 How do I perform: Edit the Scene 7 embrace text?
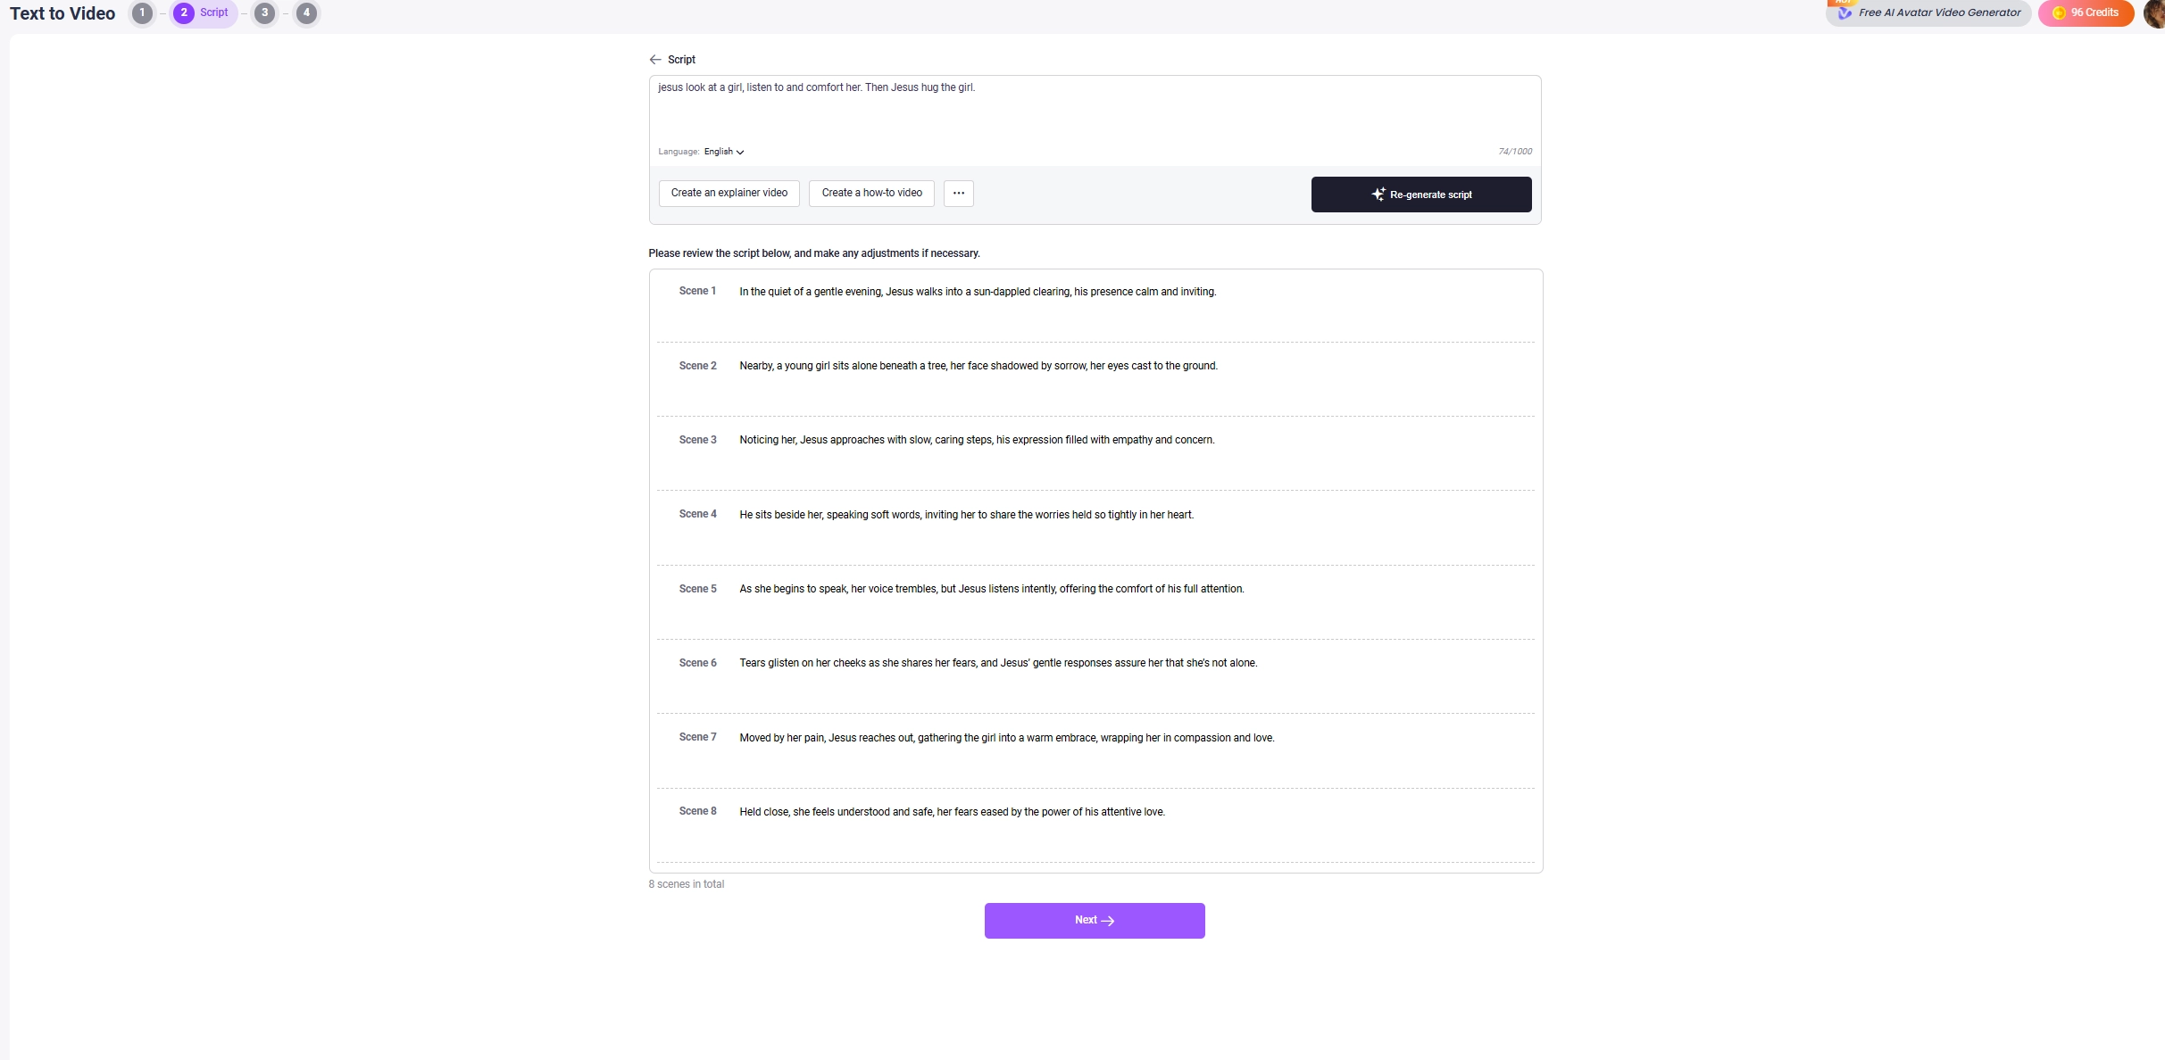[x=1006, y=738]
